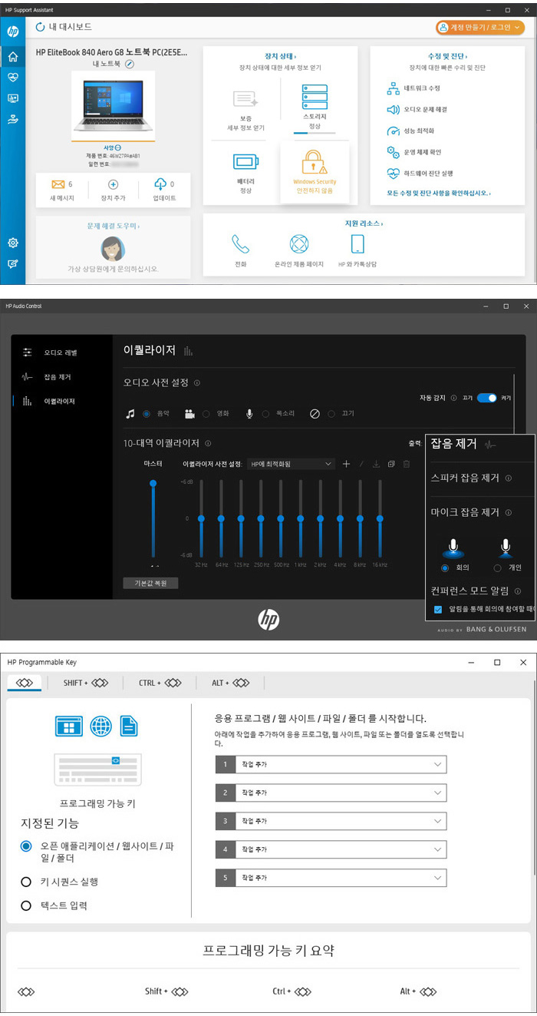Image resolution: width=537 pixels, height=1016 pixels.
Task: Open the 이퀄라이저 사전 설정 dropdown
Action: click(292, 464)
